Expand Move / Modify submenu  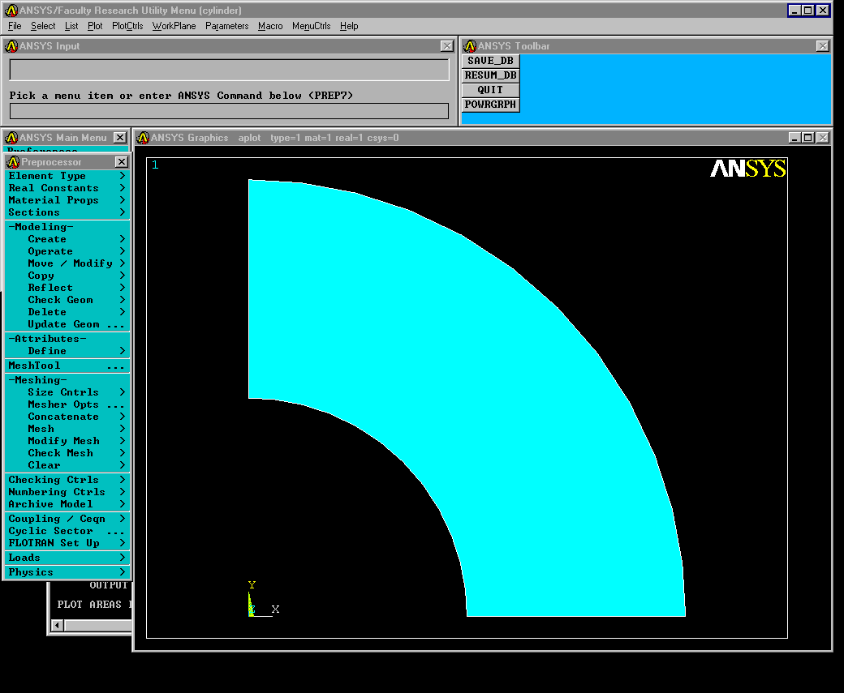click(x=67, y=263)
